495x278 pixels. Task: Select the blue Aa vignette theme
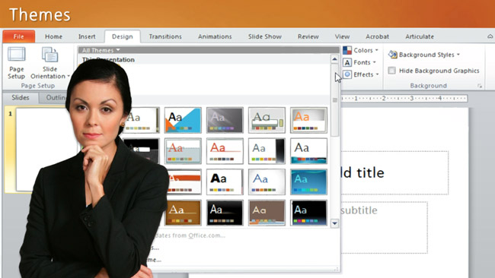(267, 182)
